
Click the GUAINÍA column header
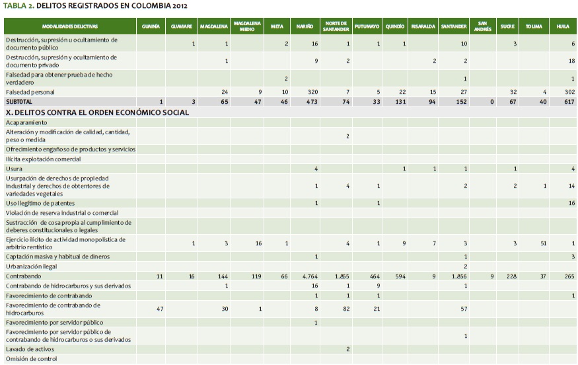[x=151, y=26]
